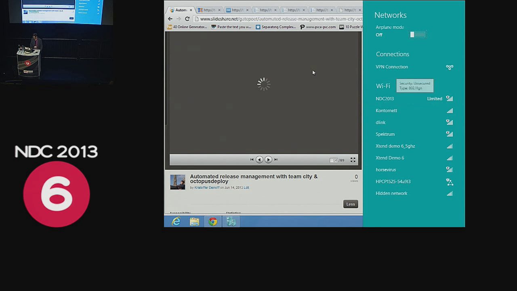The height and width of the screenshot is (291, 517).
Task: Open Internet Explorer from the taskbar
Action: tap(176, 221)
